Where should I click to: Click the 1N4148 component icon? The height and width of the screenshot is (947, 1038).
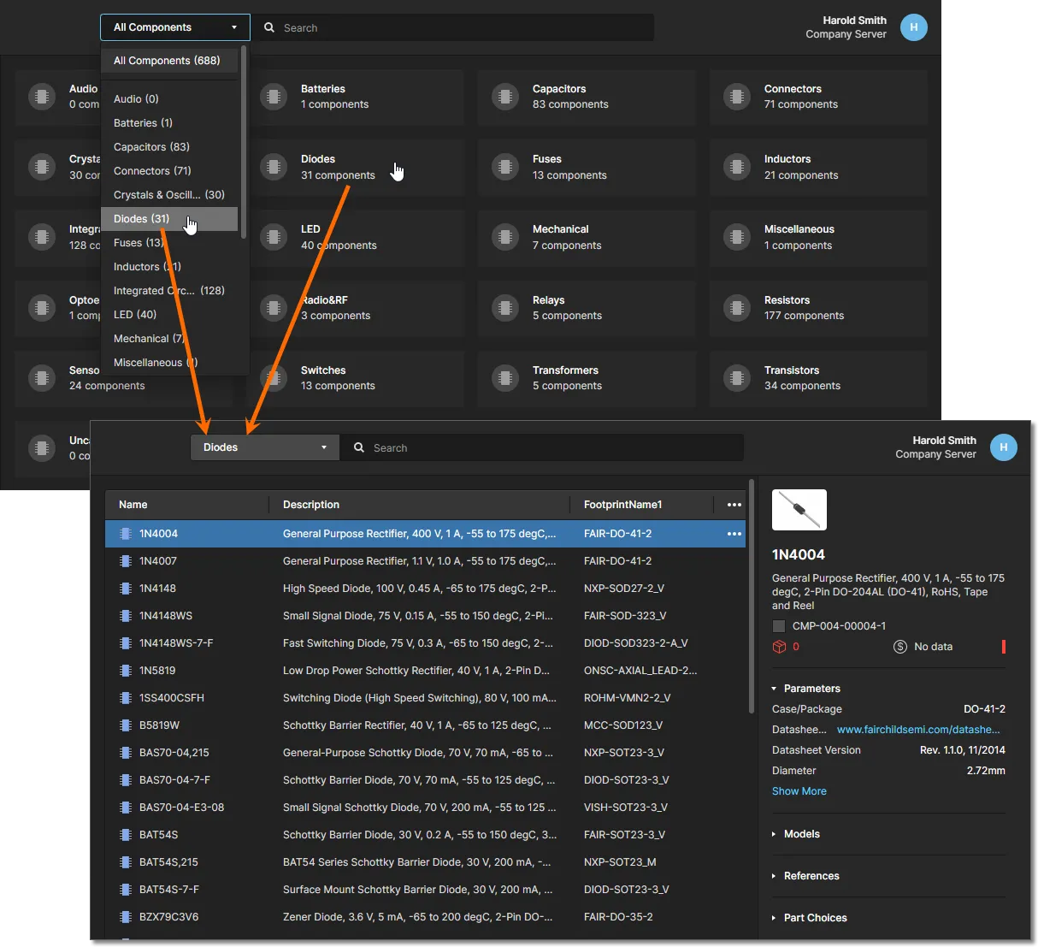click(127, 588)
